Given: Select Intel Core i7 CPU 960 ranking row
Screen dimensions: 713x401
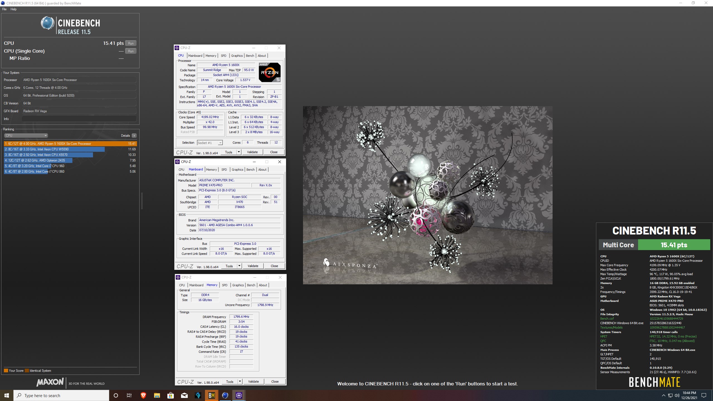Looking at the screenshot, I should [70, 166].
